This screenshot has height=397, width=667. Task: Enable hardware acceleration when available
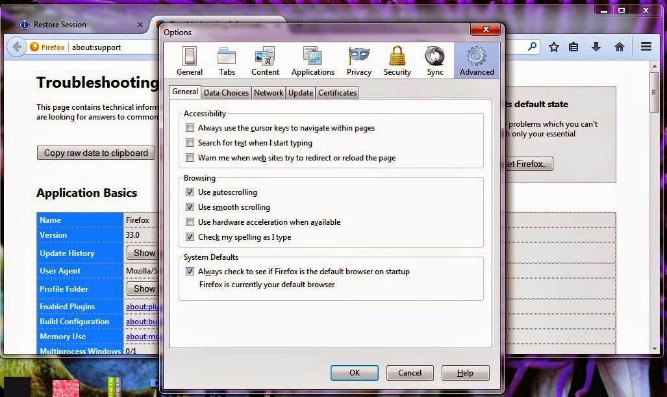190,222
